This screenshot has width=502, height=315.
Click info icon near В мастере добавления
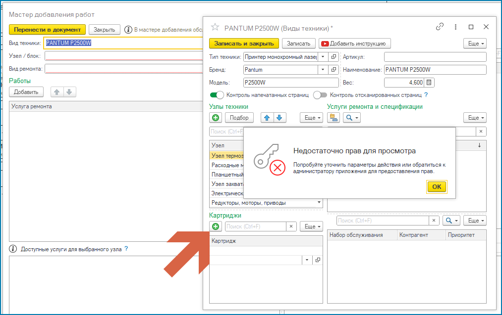click(128, 30)
